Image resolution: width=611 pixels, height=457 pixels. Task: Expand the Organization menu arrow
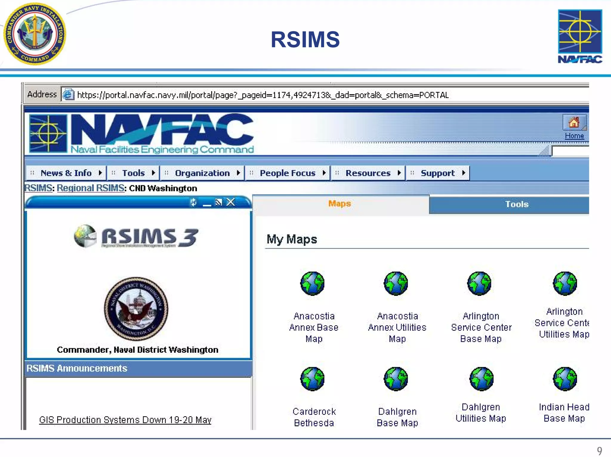click(238, 173)
